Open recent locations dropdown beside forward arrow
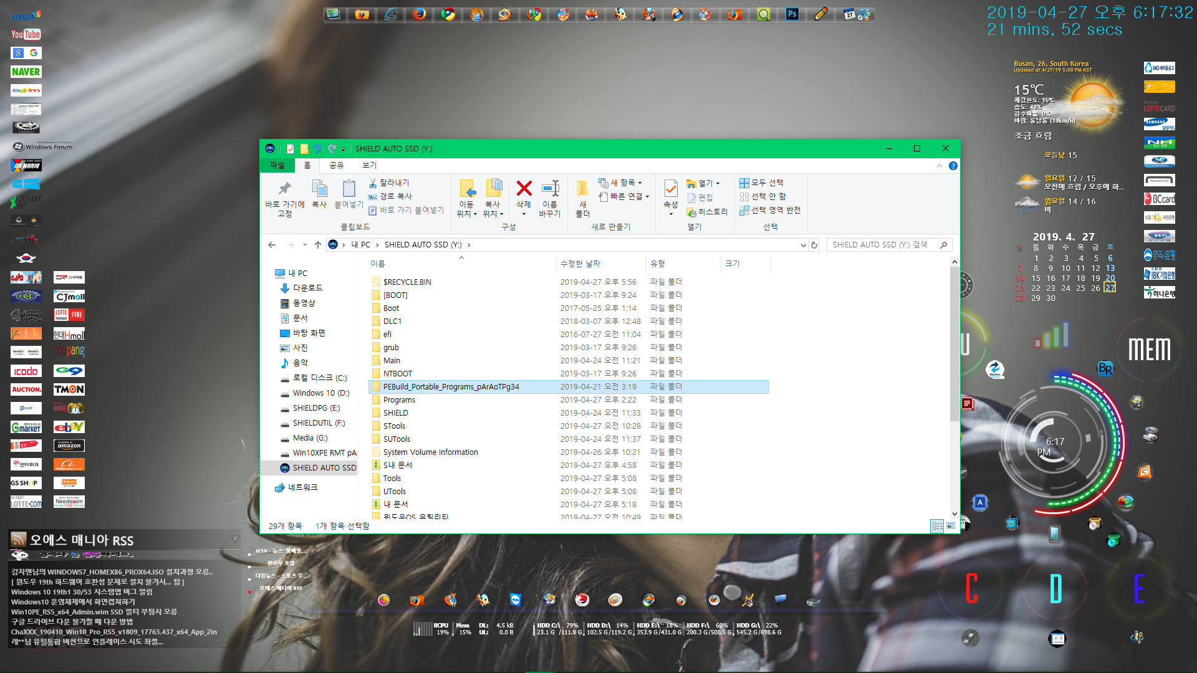The image size is (1197, 673). pyautogui.click(x=305, y=245)
